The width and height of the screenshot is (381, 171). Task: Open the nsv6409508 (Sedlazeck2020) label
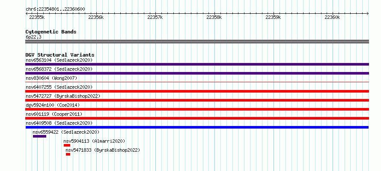(59, 123)
